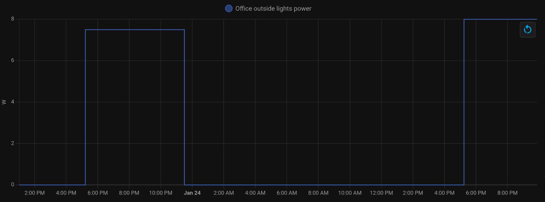Click the 6:00 PM label after Jan 24
The image size is (545, 202).
pyautogui.click(x=476, y=193)
